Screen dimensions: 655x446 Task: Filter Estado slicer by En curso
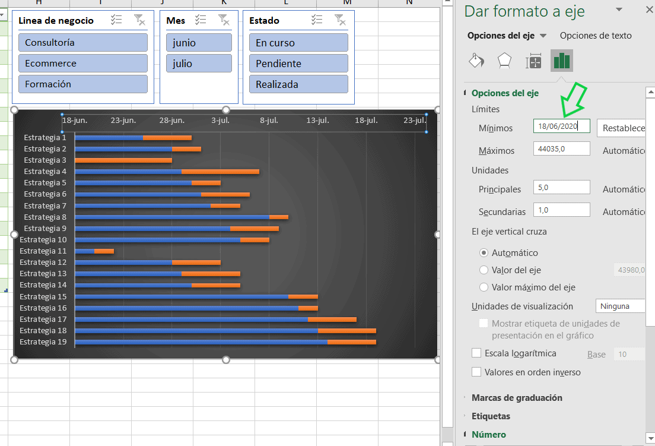tap(298, 43)
